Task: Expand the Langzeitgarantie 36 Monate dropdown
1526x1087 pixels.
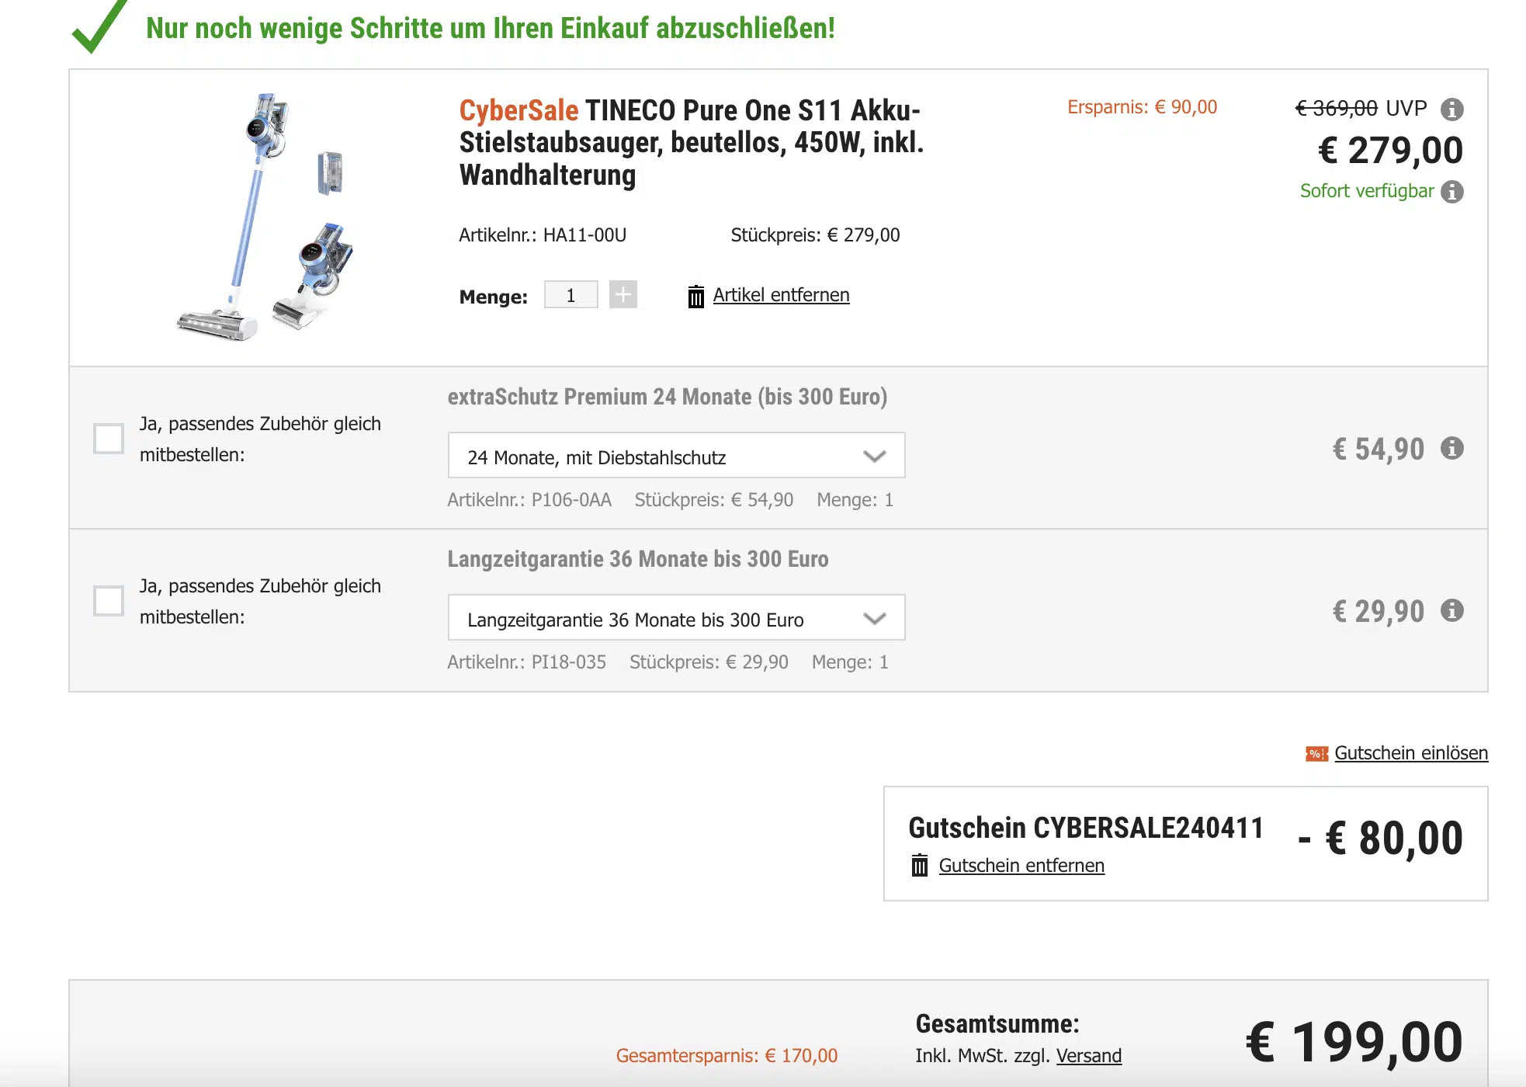Action: 676,618
